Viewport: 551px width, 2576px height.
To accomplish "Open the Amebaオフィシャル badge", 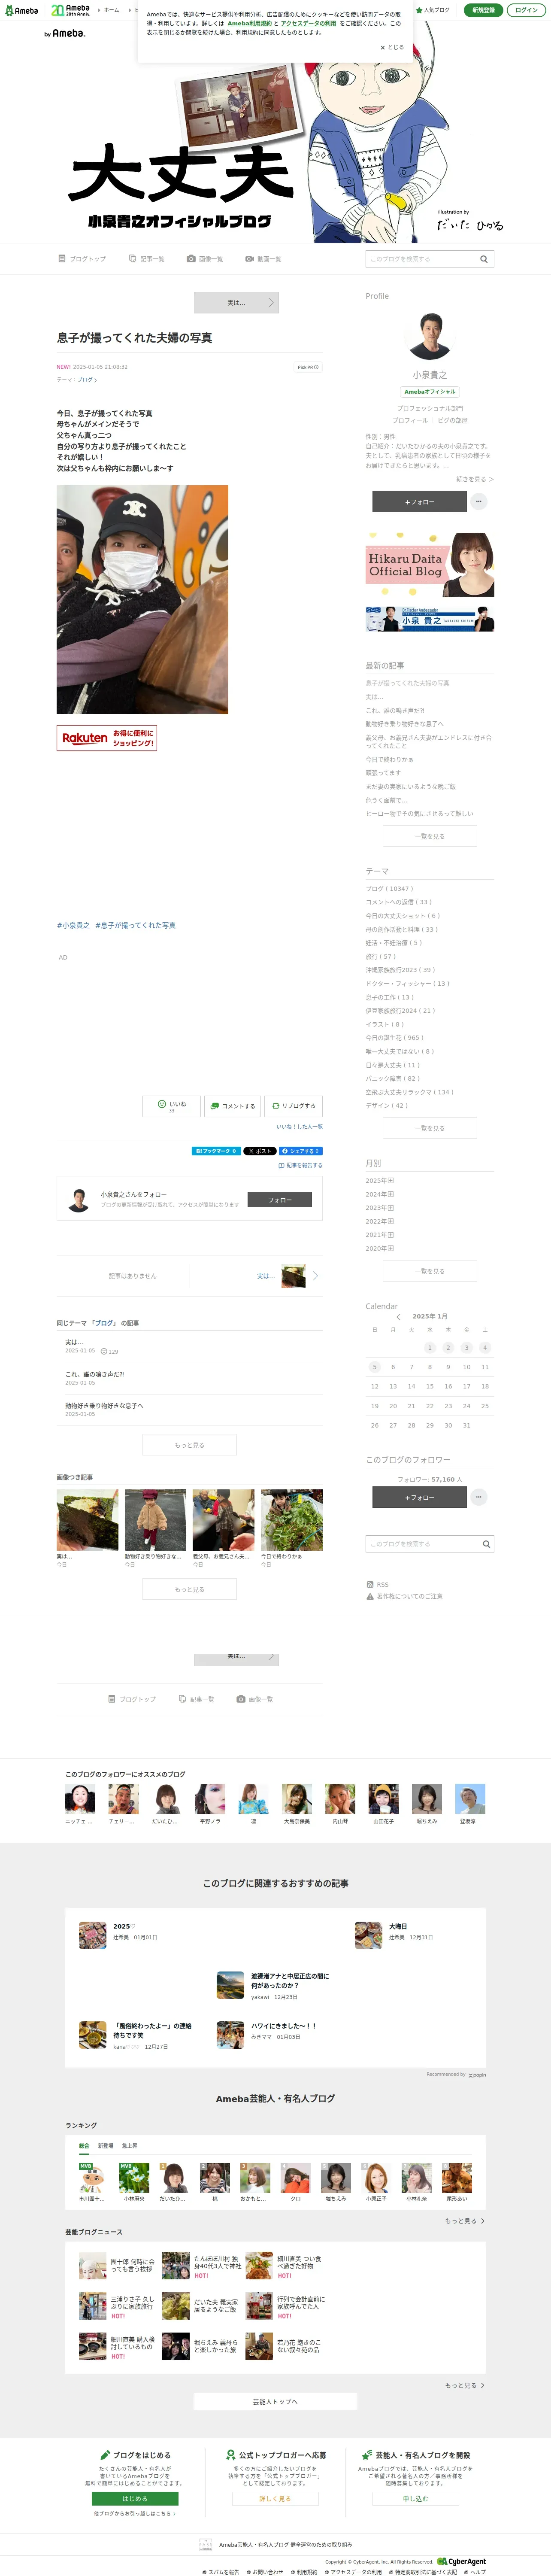I will pyautogui.click(x=430, y=392).
